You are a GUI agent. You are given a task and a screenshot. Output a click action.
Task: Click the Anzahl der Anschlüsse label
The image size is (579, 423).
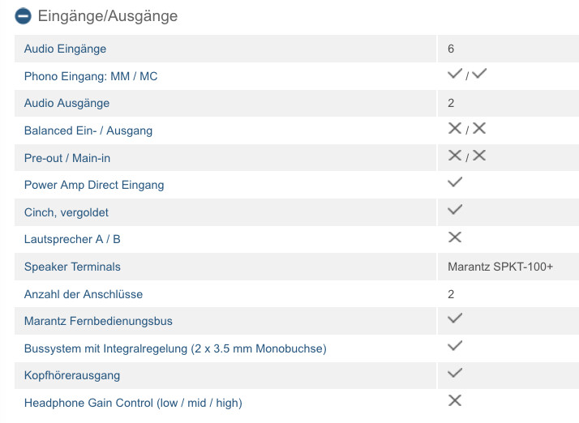[x=84, y=294]
